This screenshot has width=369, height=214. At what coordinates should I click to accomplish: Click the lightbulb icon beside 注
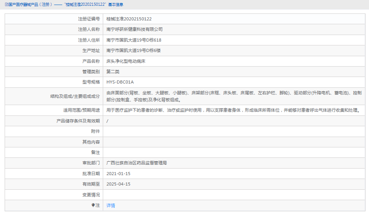93,205
